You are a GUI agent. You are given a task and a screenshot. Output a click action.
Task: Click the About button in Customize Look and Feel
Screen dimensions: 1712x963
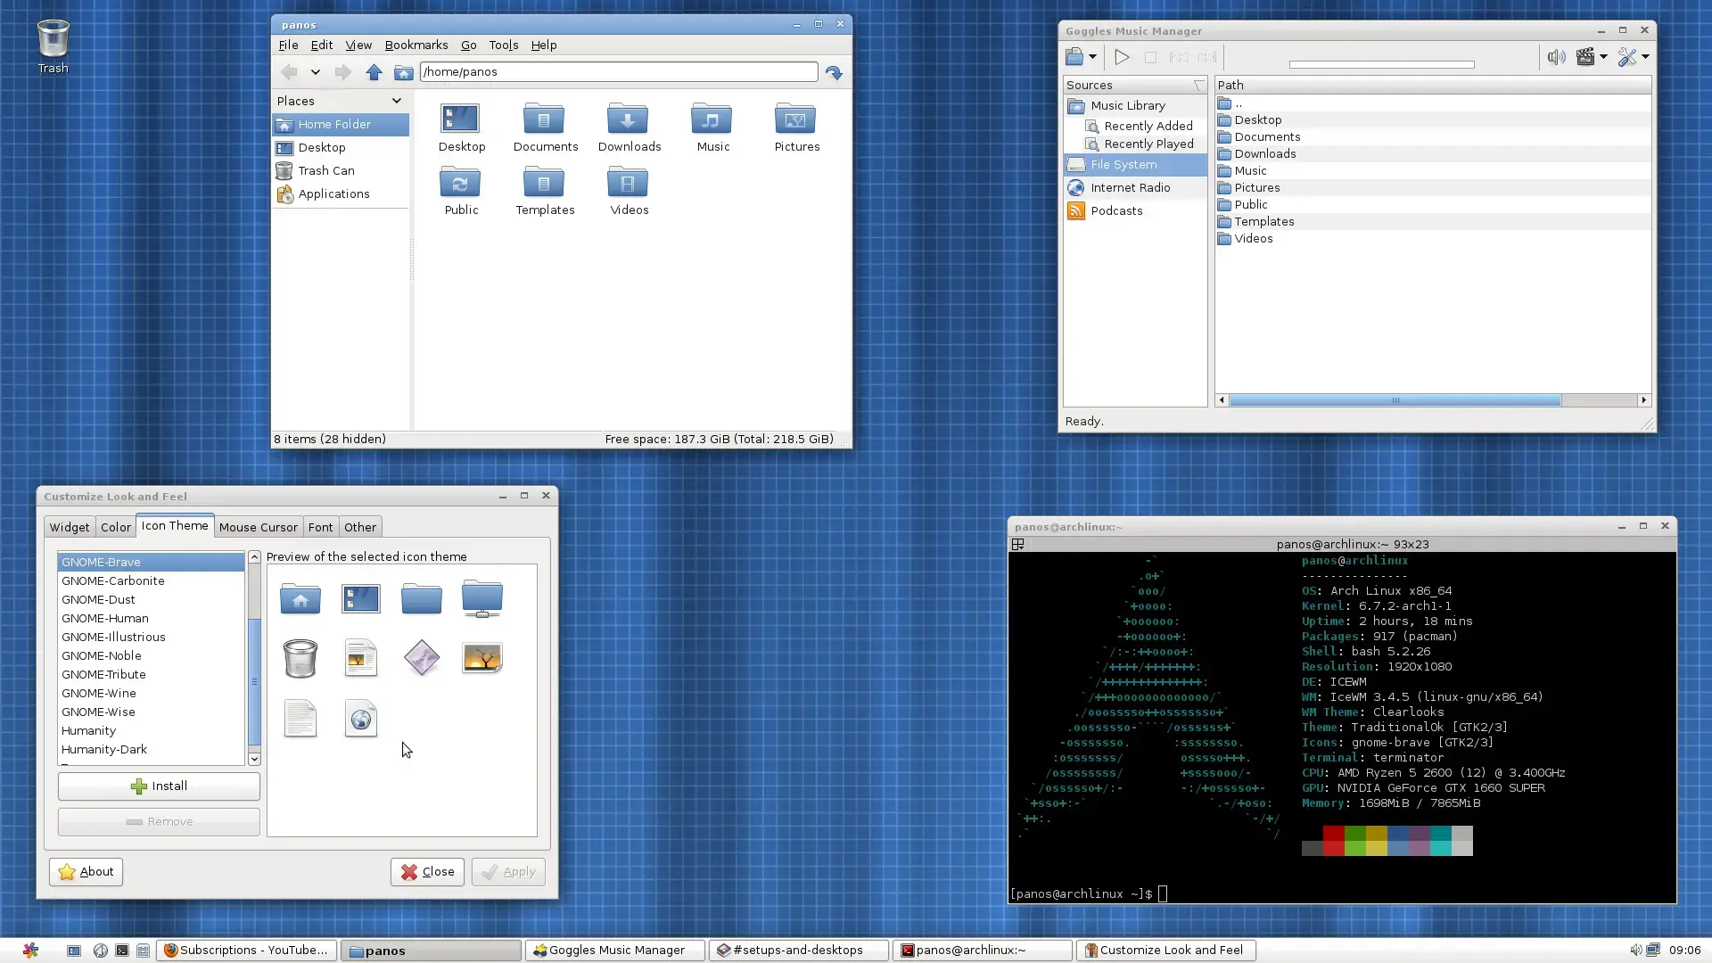pyautogui.click(x=86, y=871)
